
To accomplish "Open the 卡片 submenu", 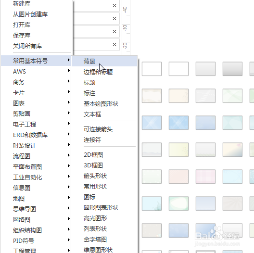I will [36, 93].
